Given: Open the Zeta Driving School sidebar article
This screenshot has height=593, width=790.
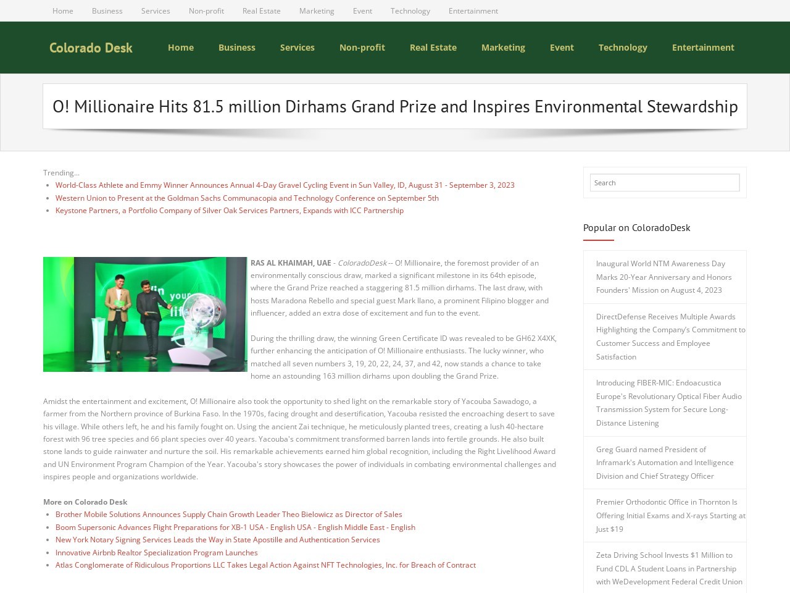Looking at the screenshot, I should (669, 568).
